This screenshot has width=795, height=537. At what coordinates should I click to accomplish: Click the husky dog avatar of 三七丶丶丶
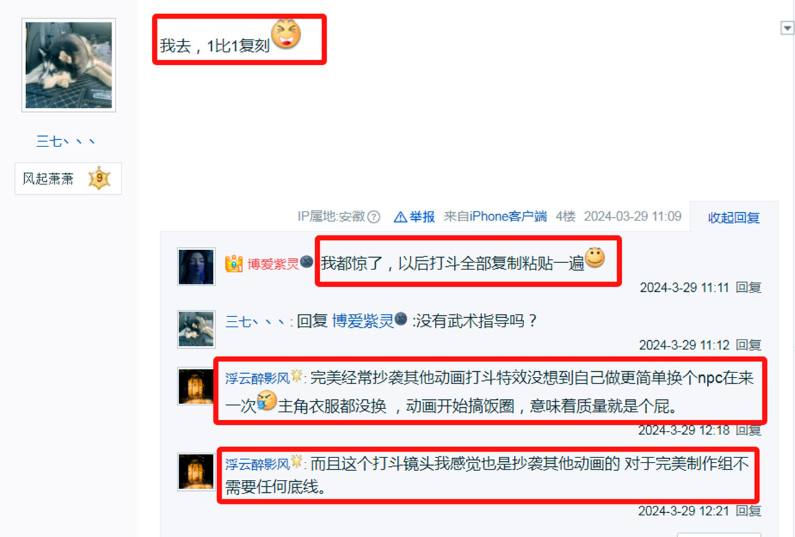(68, 65)
